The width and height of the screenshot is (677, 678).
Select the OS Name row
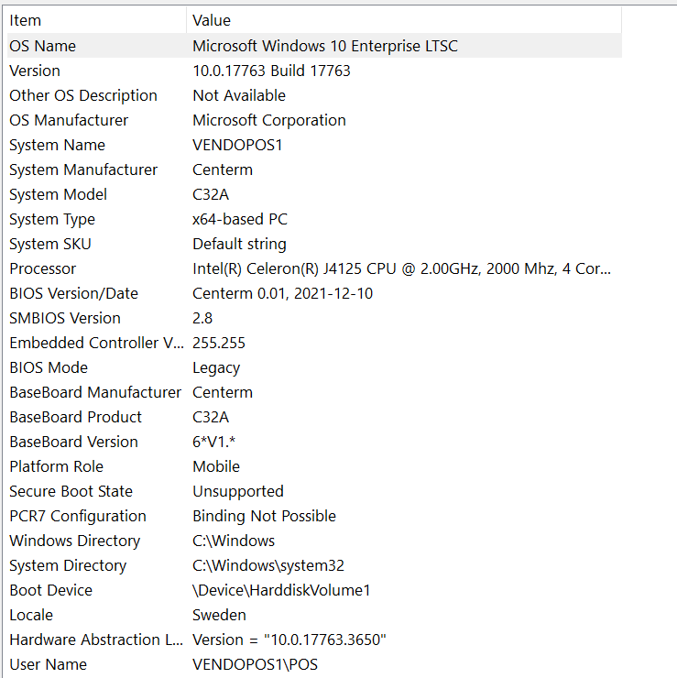43,46
